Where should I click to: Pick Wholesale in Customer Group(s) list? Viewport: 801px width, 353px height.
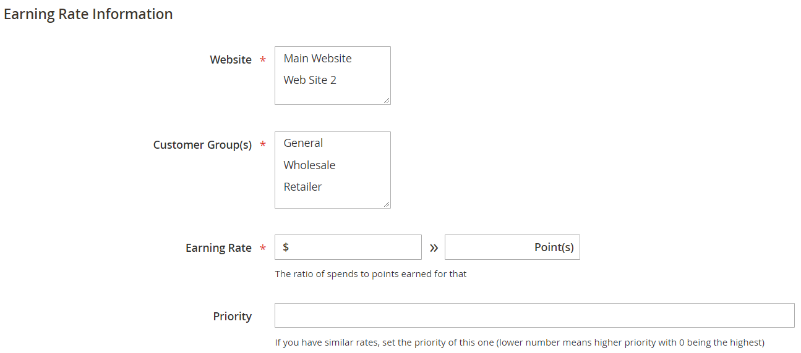(309, 165)
